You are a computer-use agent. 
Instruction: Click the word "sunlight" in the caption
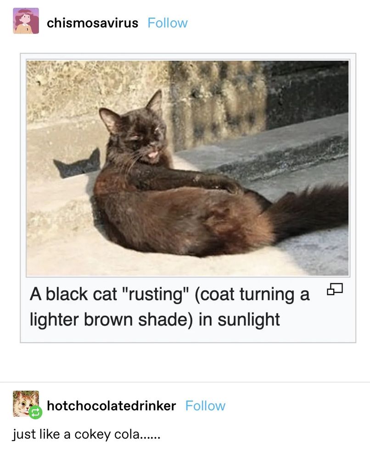tap(248, 320)
